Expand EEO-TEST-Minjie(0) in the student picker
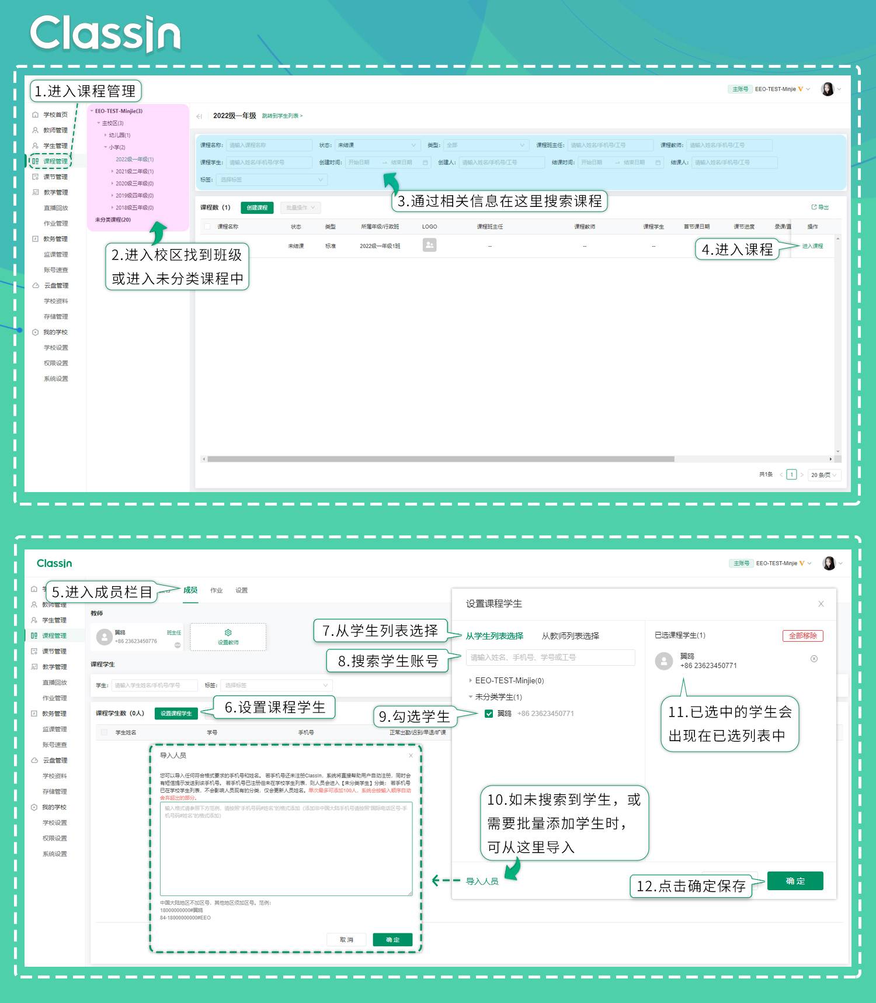Image resolution: width=876 pixels, height=1003 pixels. coord(471,681)
